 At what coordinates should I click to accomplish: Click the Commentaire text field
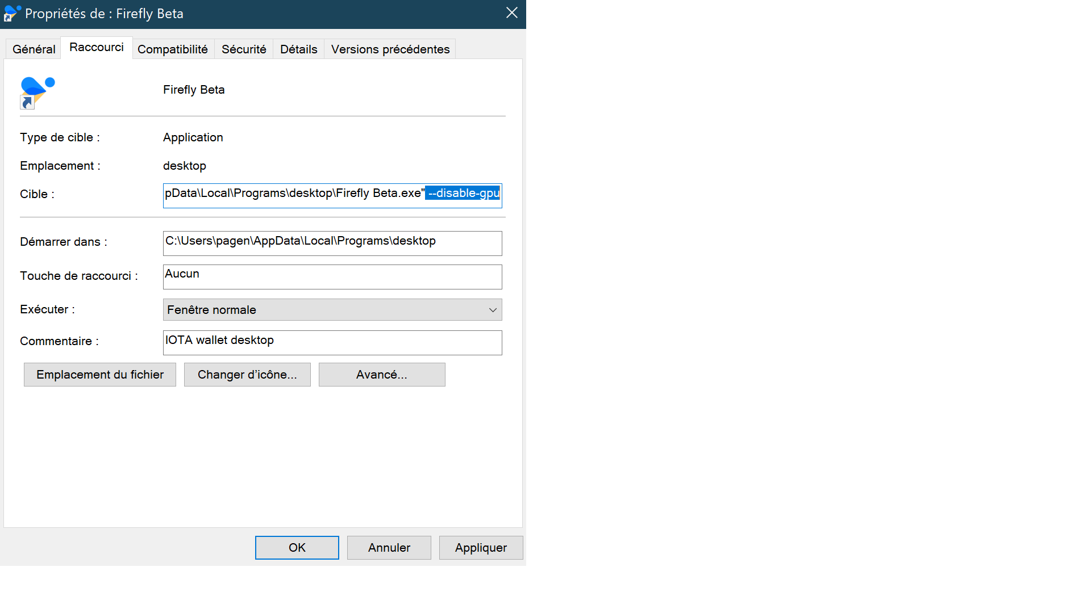tap(332, 342)
